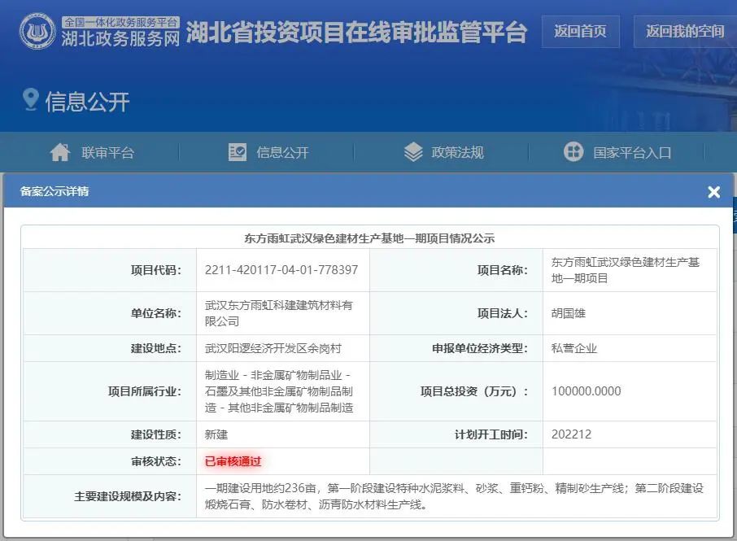
Task: Click the 返回首页 button
Action: [x=581, y=32]
